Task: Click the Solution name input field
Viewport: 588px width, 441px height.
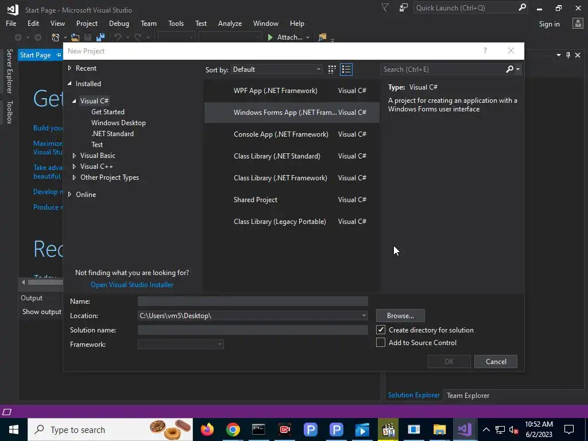Action: [x=253, y=330]
